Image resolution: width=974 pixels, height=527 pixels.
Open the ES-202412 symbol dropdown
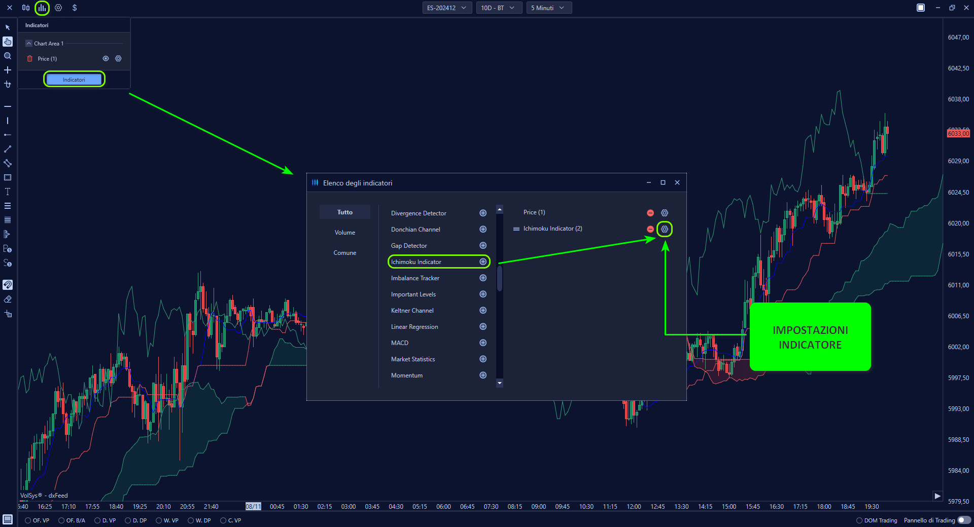coord(447,8)
